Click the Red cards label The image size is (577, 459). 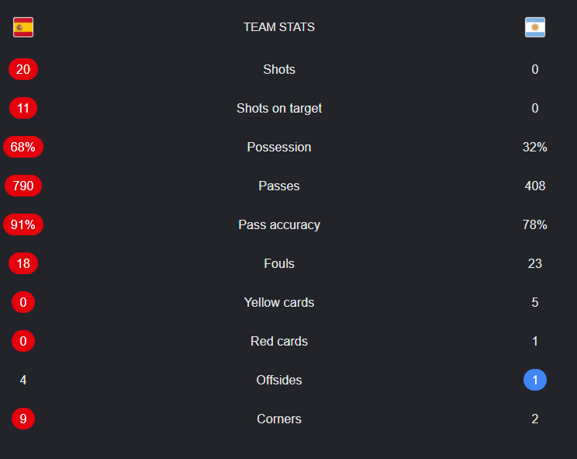(x=279, y=341)
